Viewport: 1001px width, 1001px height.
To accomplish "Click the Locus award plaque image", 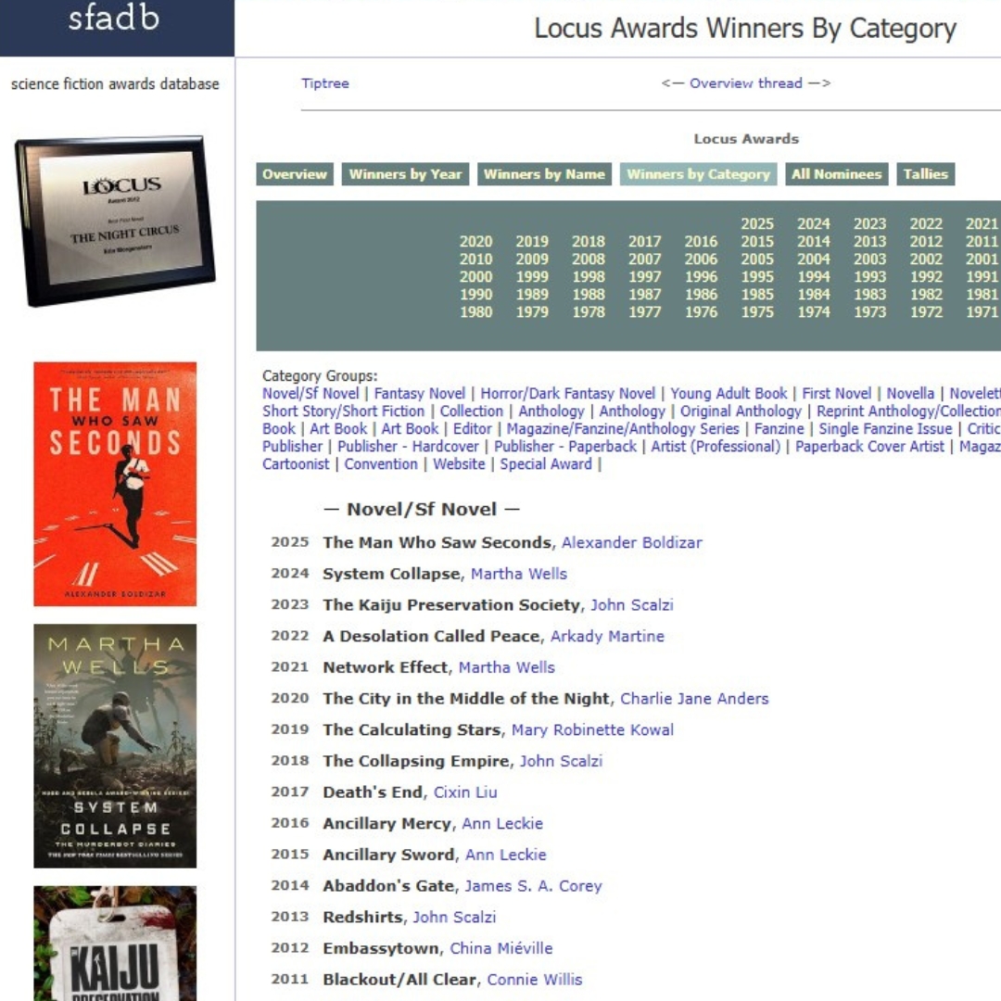I will pos(116,221).
